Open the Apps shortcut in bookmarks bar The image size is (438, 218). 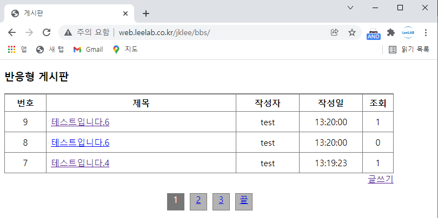coord(17,50)
